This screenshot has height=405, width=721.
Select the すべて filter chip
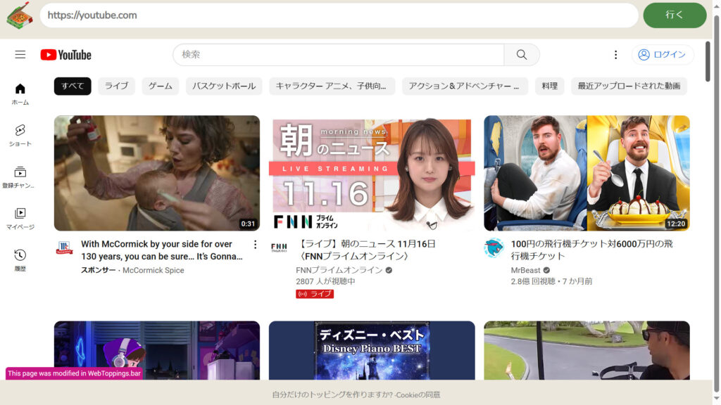73,86
